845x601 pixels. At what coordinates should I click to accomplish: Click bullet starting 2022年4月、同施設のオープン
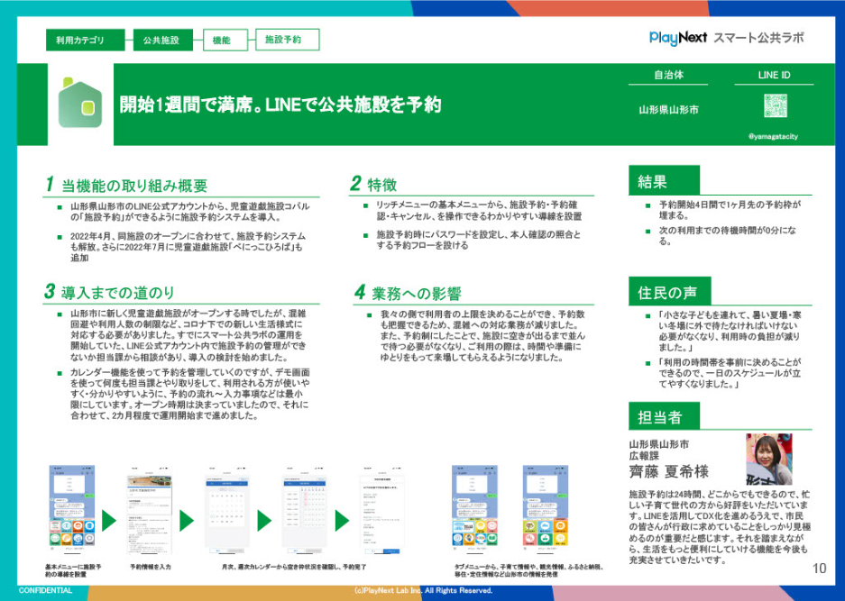[188, 247]
